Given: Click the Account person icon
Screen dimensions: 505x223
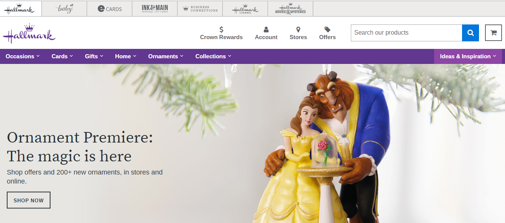Looking at the screenshot, I should pyautogui.click(x=266, y=29).
